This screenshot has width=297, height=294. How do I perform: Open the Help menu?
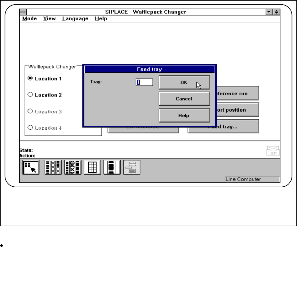[101, 19]
